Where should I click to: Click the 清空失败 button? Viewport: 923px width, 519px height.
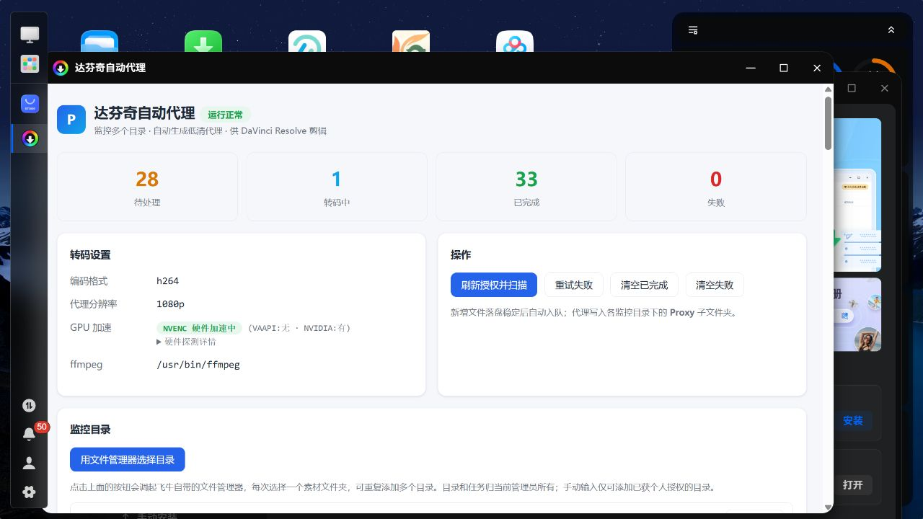(715, 285)
